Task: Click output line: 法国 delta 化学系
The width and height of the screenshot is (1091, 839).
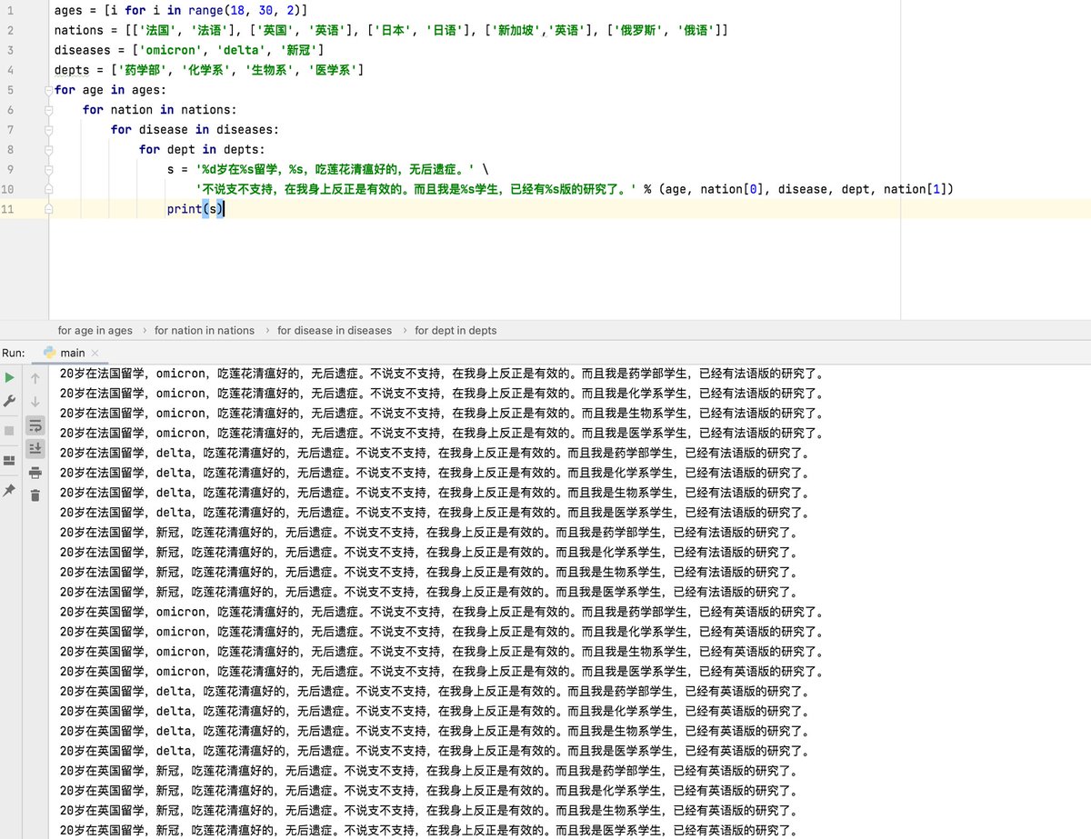Action: pyautogui.click(x=435, y=473)
